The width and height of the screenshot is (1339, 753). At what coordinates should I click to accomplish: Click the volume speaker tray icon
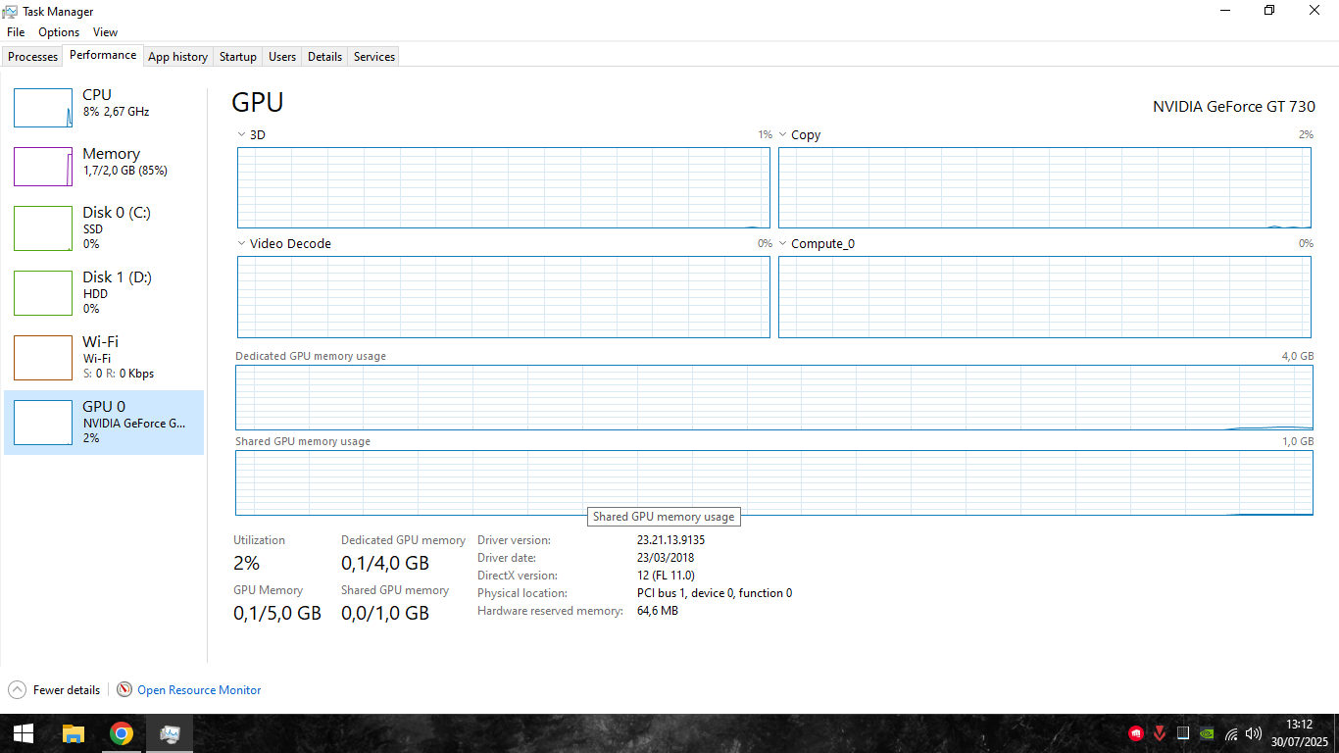1254,733
